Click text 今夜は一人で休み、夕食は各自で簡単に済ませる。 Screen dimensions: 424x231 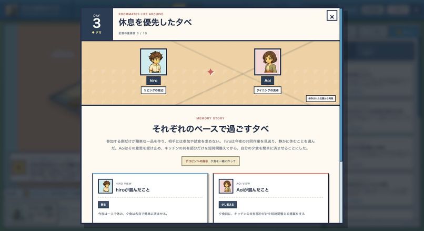[x=133, y=214]
